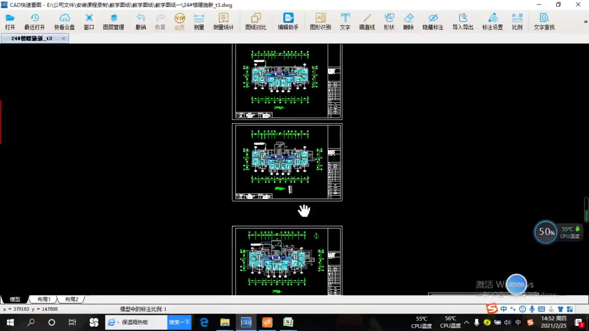Click the vertical scrollbar on right edge
Image resolution: width=589 pixels, height=331 pixels.
[586, 210]
